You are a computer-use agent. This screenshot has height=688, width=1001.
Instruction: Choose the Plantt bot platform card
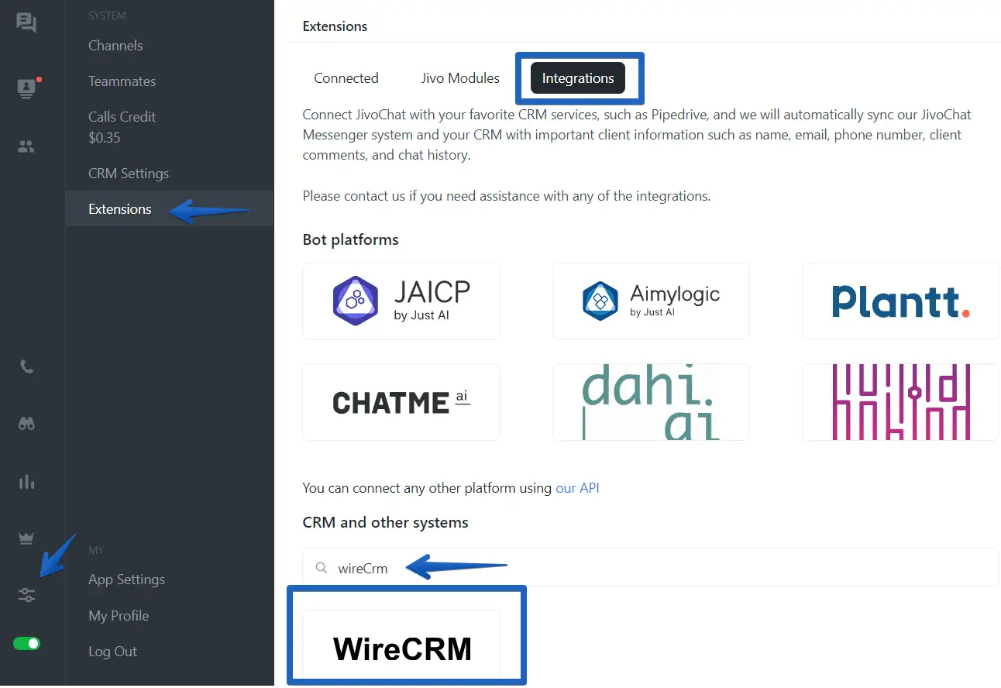900,301
